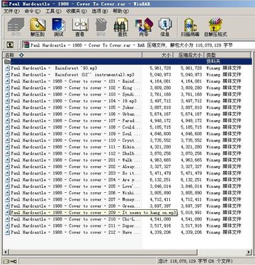
Task: Click the Extract To (解压到) icon
Action: 38,27
